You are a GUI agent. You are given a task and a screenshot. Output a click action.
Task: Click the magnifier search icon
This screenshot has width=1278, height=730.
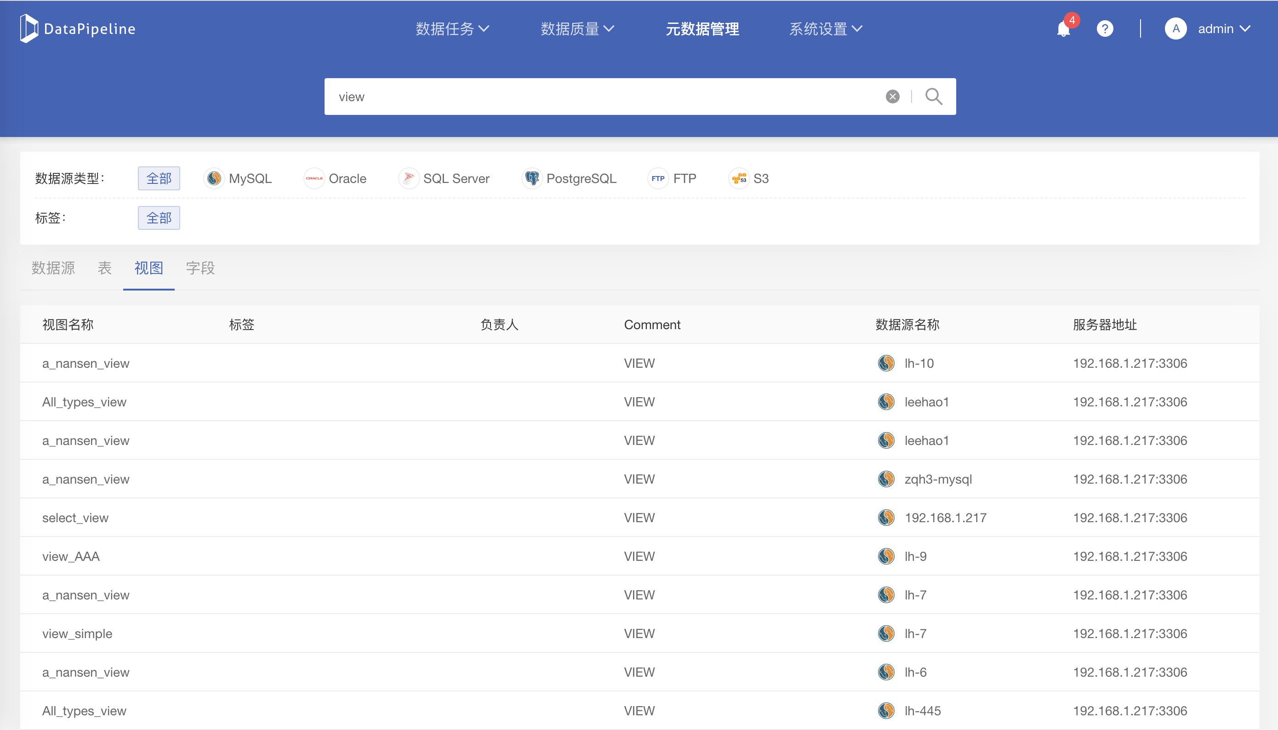934,97
